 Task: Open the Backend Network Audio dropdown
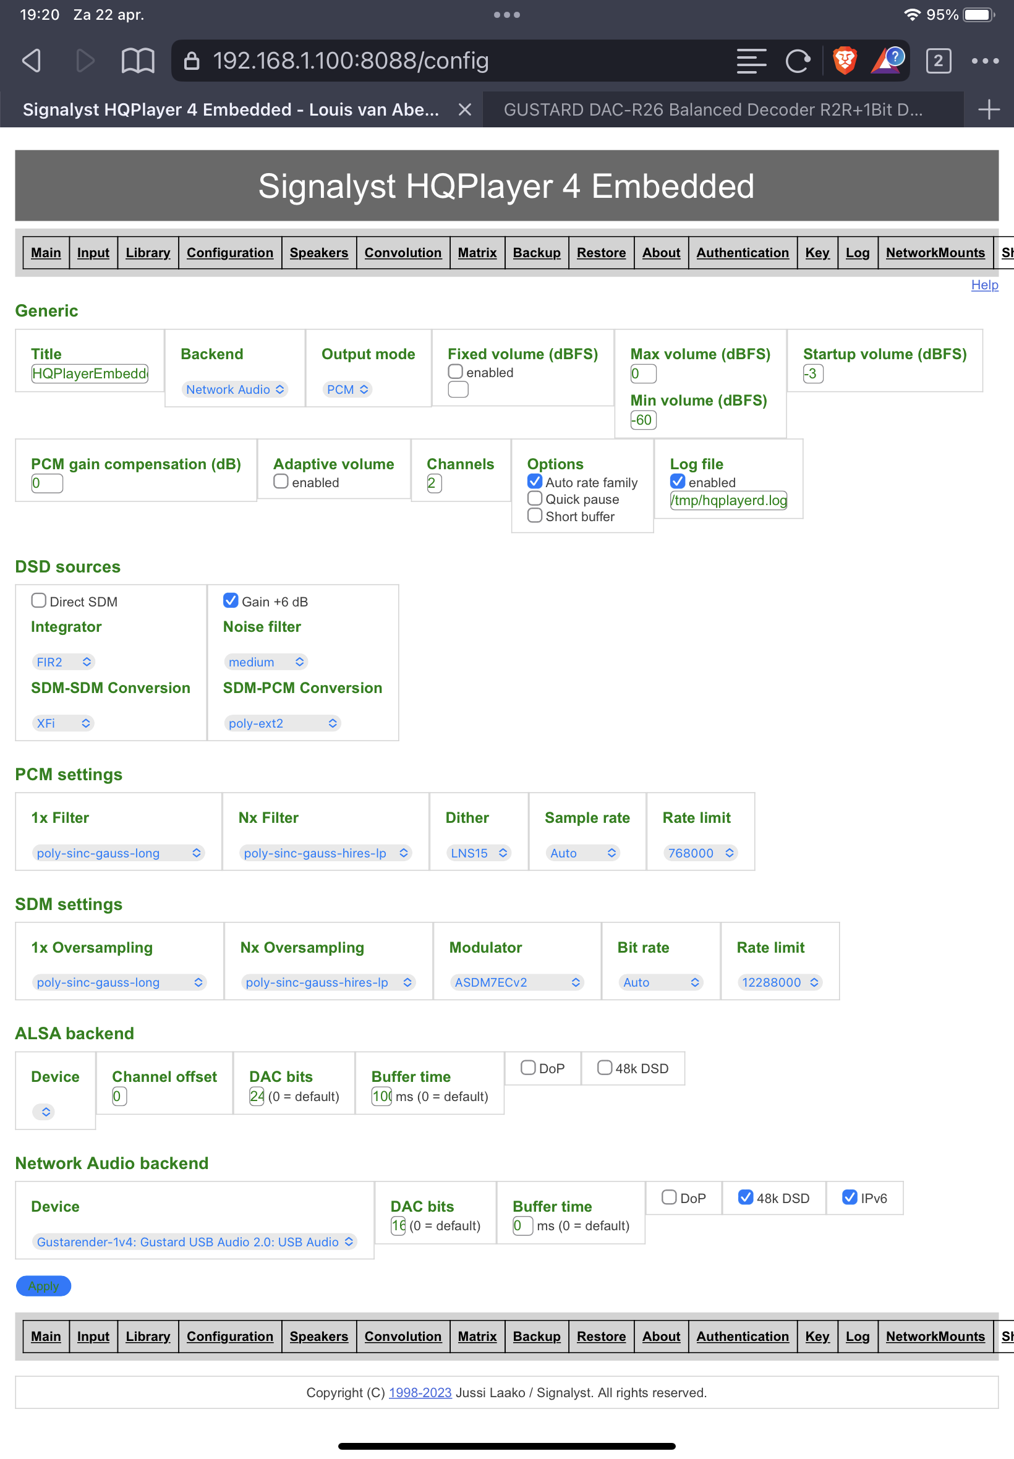tap(234, 389)
